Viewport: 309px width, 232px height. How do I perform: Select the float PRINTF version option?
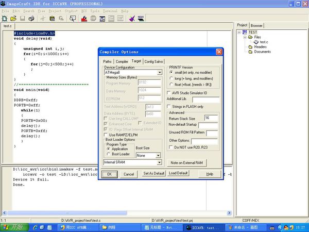click(x=171, y=85)
